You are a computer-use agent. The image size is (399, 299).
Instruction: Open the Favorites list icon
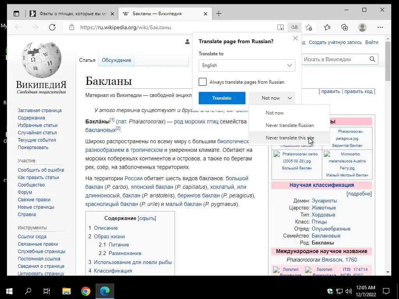(327, 27)
